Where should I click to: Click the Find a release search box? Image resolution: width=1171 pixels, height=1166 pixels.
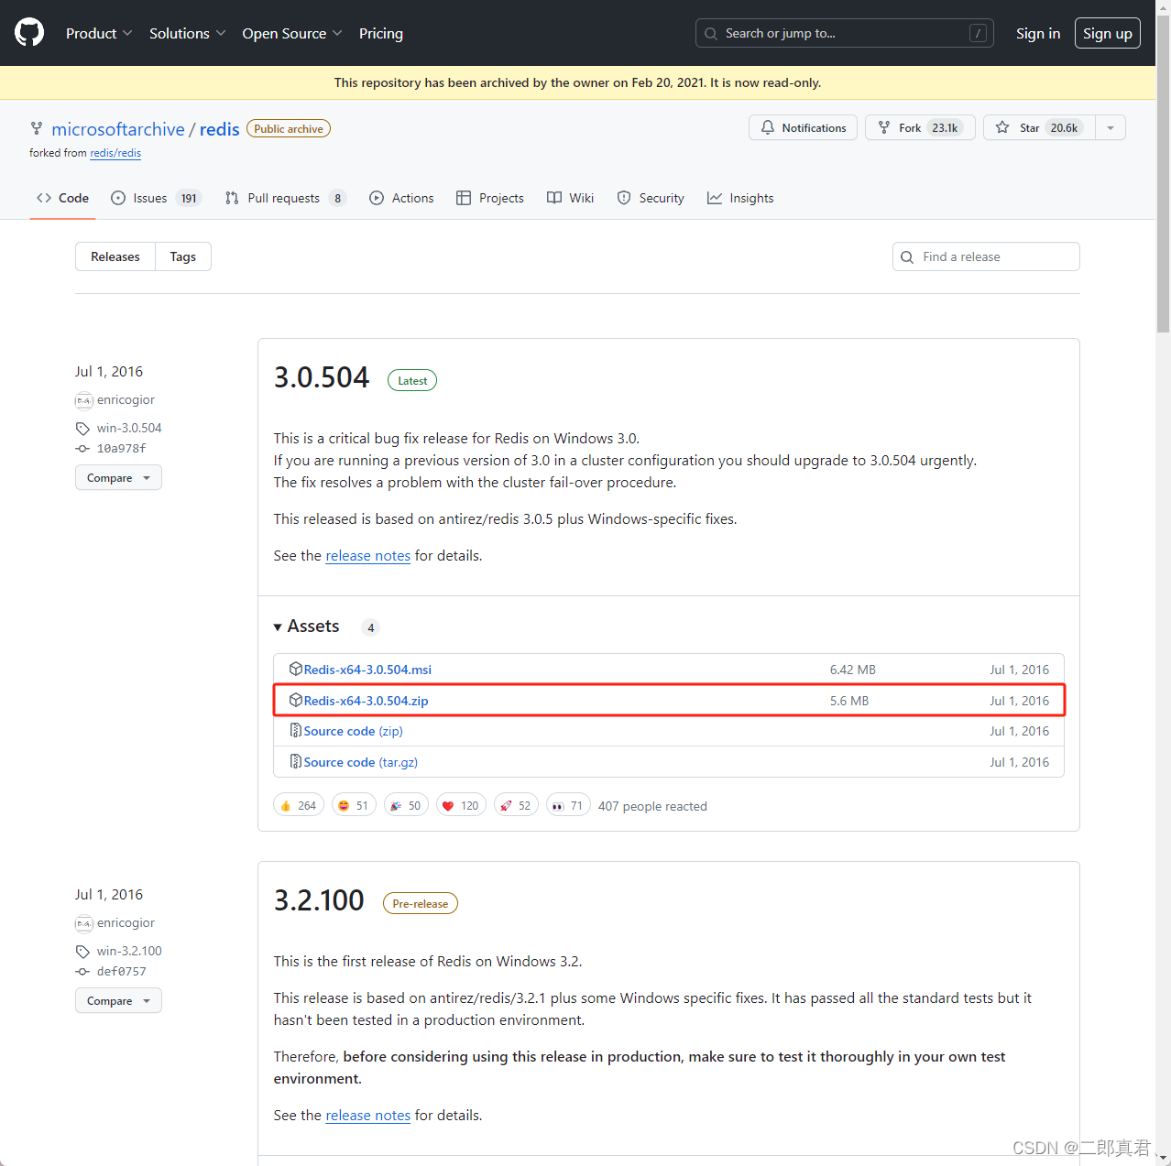click(x=986, y=256)
